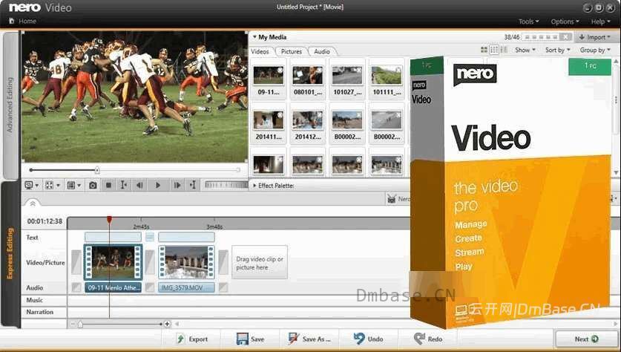Stop playback with the square stop button

tap(108, 185)
